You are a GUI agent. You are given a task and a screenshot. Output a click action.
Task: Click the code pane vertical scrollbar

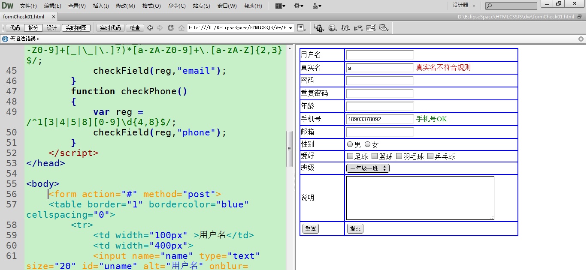pos(290,148)
